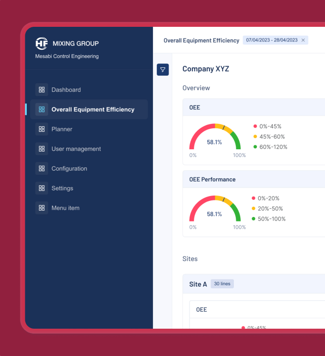Viewport: 325px width, 356px height.
Task: Select the 'Menu item' sidebar entry
Action: point(89,208)
